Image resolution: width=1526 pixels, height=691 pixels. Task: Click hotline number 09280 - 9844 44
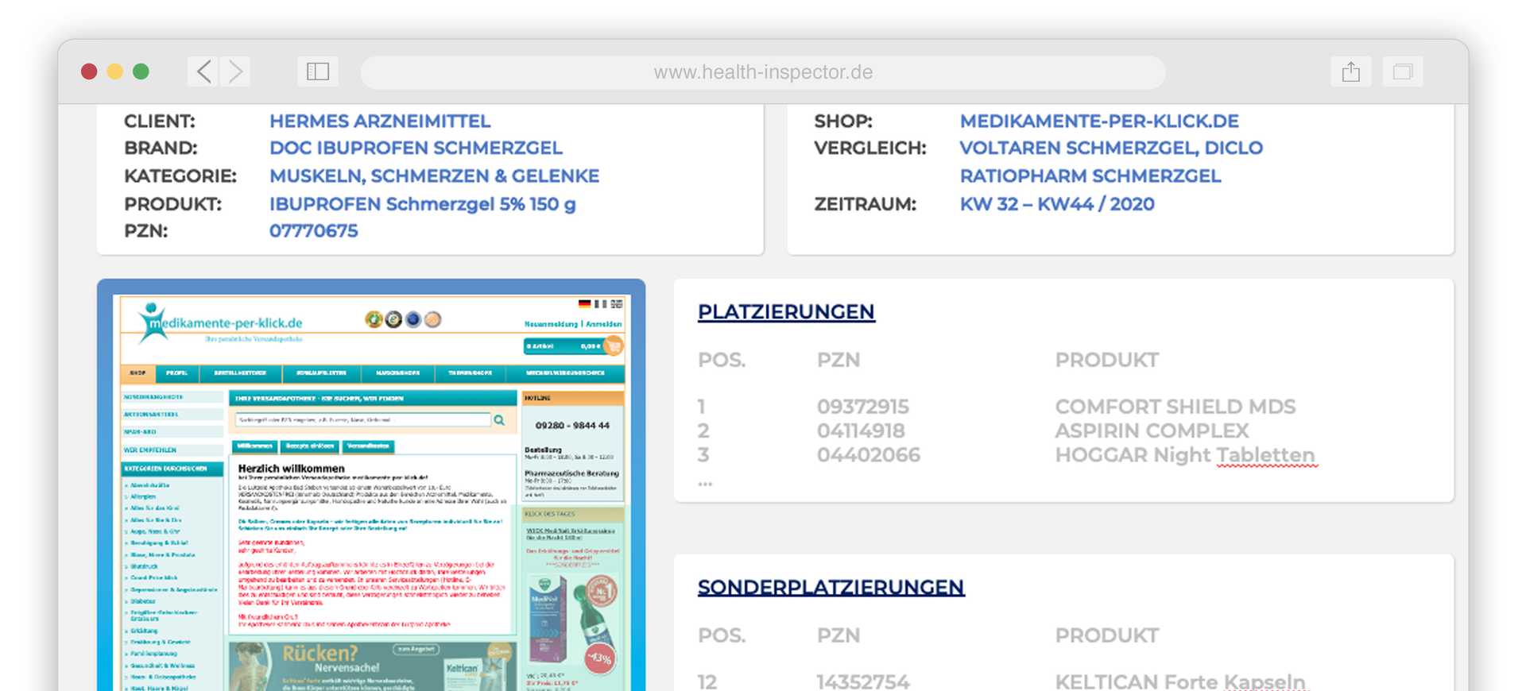[572, 426]
